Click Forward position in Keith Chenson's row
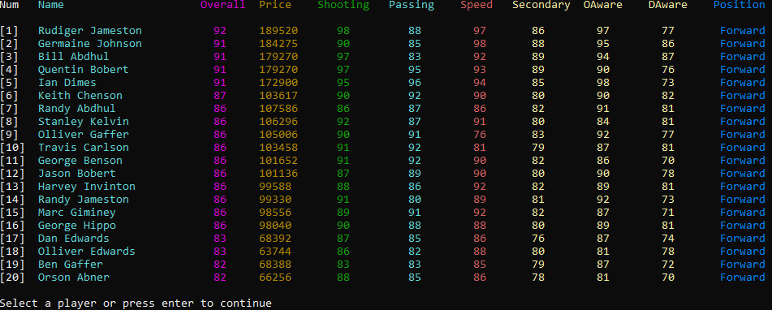 point(743,96)
